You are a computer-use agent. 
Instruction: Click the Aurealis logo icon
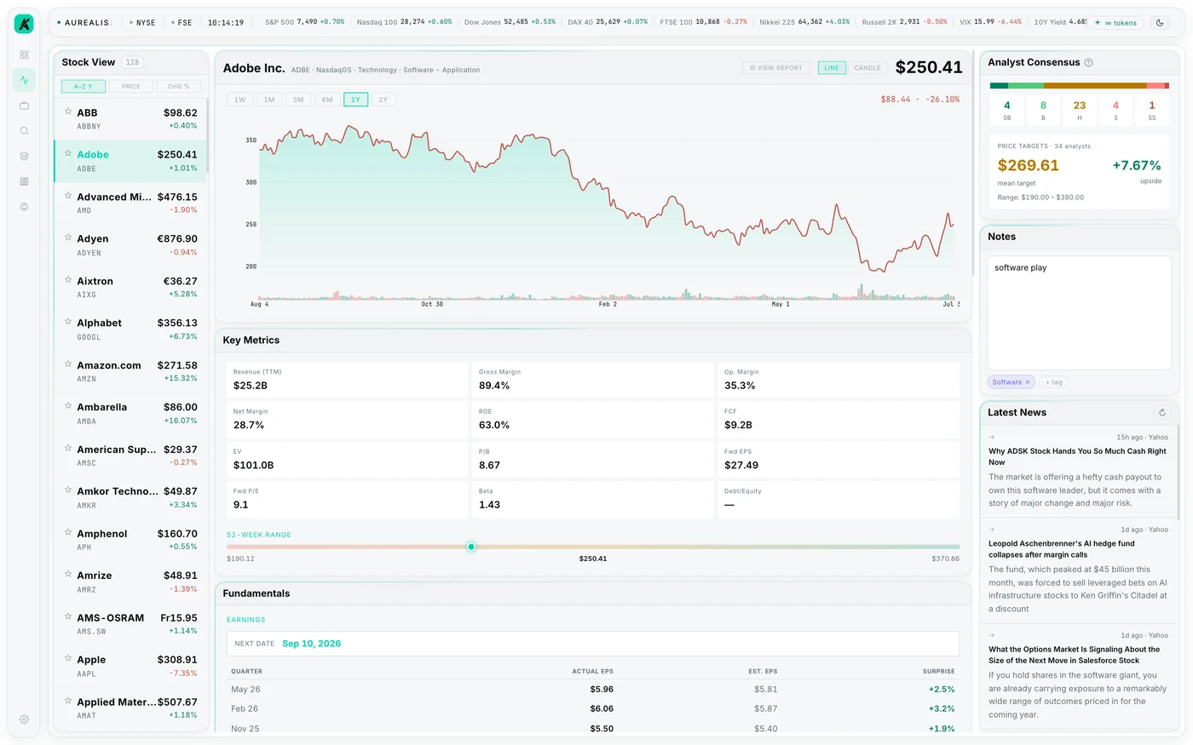(24, 24)
